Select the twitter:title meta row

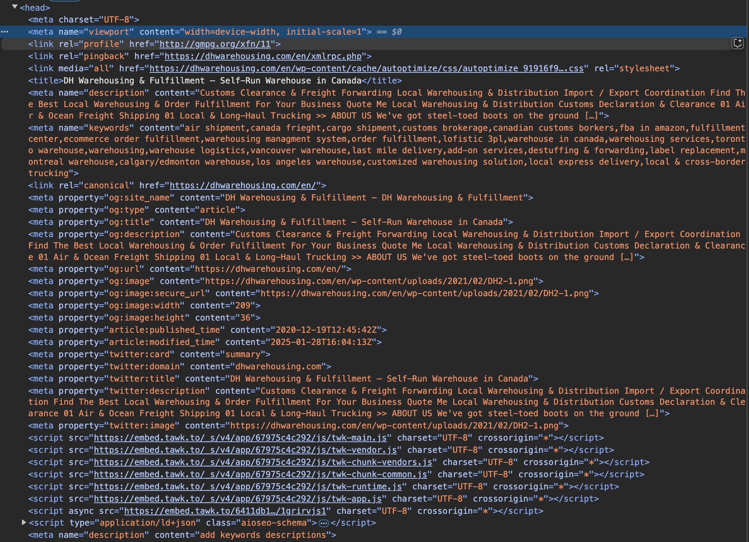coord(283,378)
